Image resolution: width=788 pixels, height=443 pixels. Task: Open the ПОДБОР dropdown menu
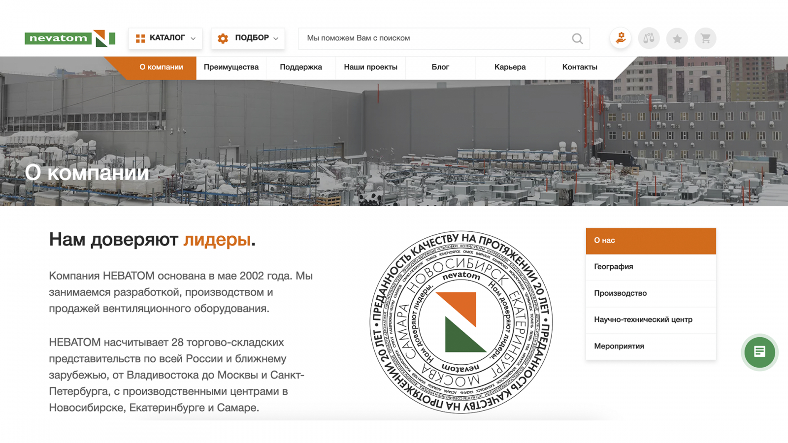tap(248, 38)
